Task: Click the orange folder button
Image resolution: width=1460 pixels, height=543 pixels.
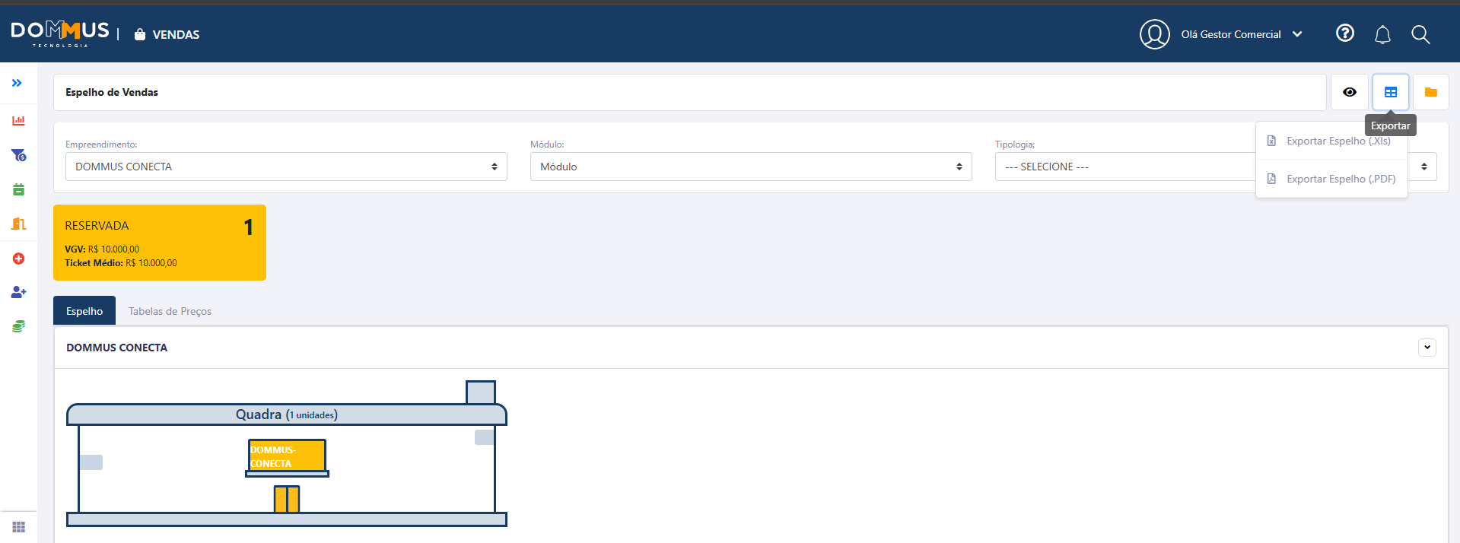Action: pyautogui.click(x=1430, y=92)
